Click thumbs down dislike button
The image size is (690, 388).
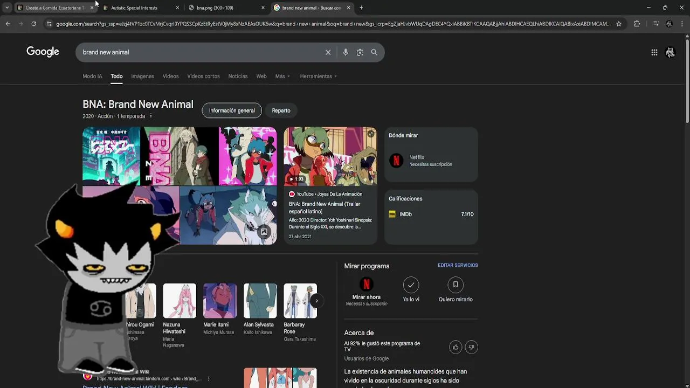click(471, 347)
